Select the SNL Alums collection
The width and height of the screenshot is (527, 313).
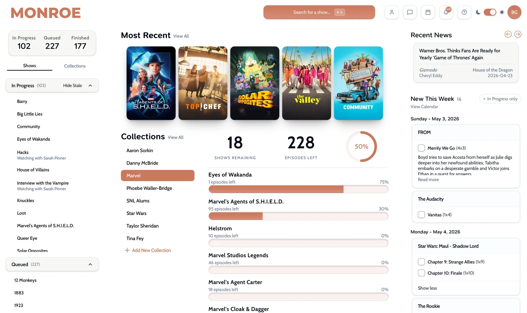pos(157,201)
